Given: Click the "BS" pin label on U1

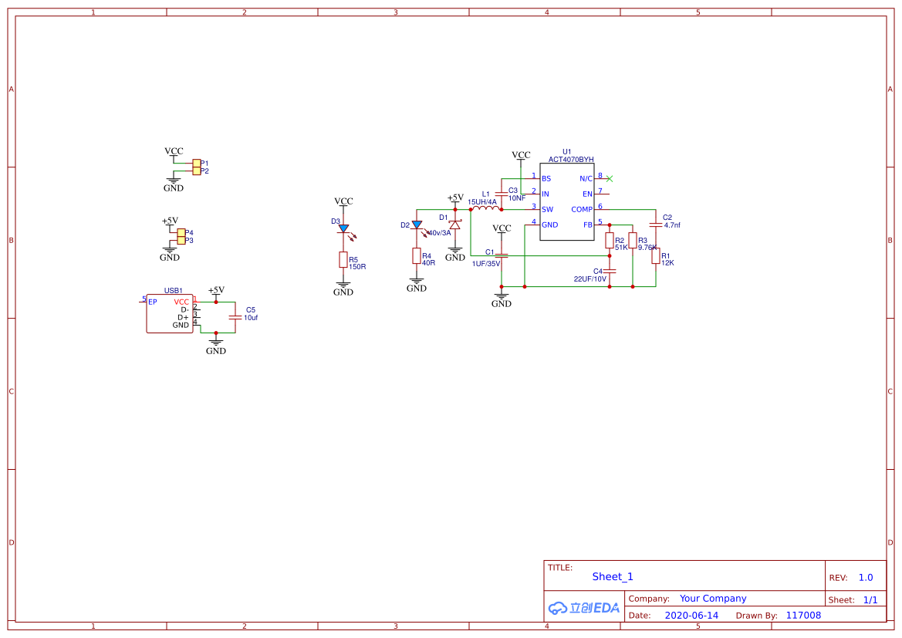Looking at the screenshot, I should [x=546, y=178].
